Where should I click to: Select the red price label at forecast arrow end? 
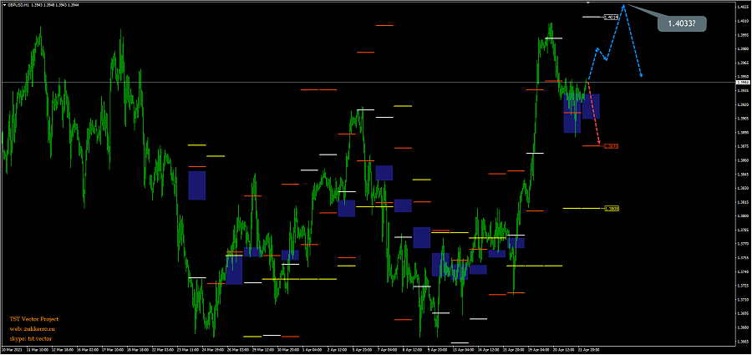click(x=611, y=146)
